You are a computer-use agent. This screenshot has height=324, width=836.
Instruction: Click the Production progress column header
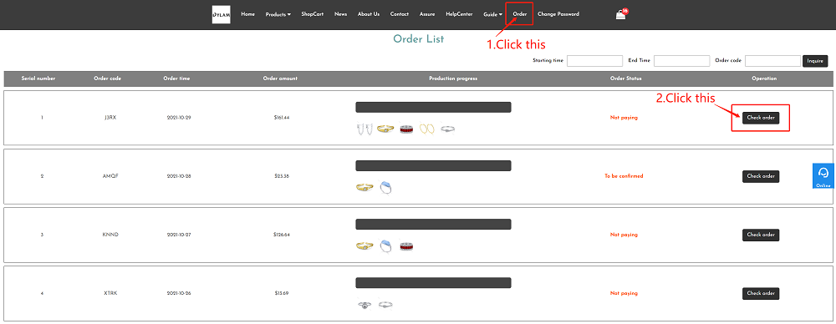(x=453, y=78)
